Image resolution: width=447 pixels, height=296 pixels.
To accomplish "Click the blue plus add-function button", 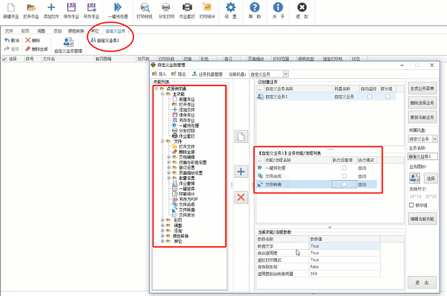I will (241, 172).
